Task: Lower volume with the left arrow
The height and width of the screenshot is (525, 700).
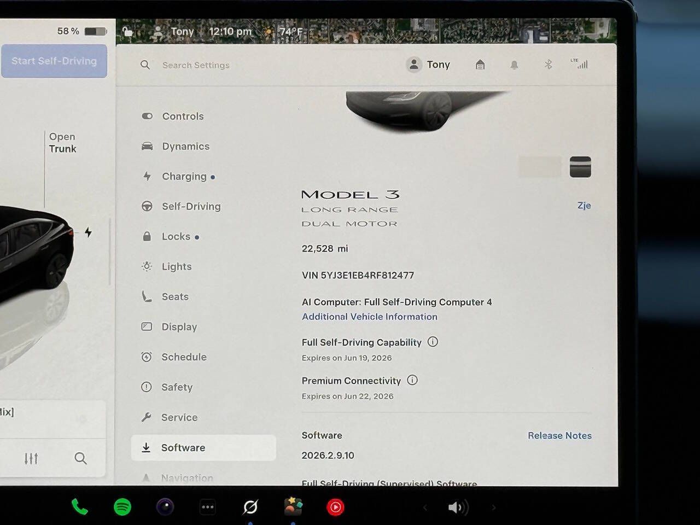Action: coord(425,507)
